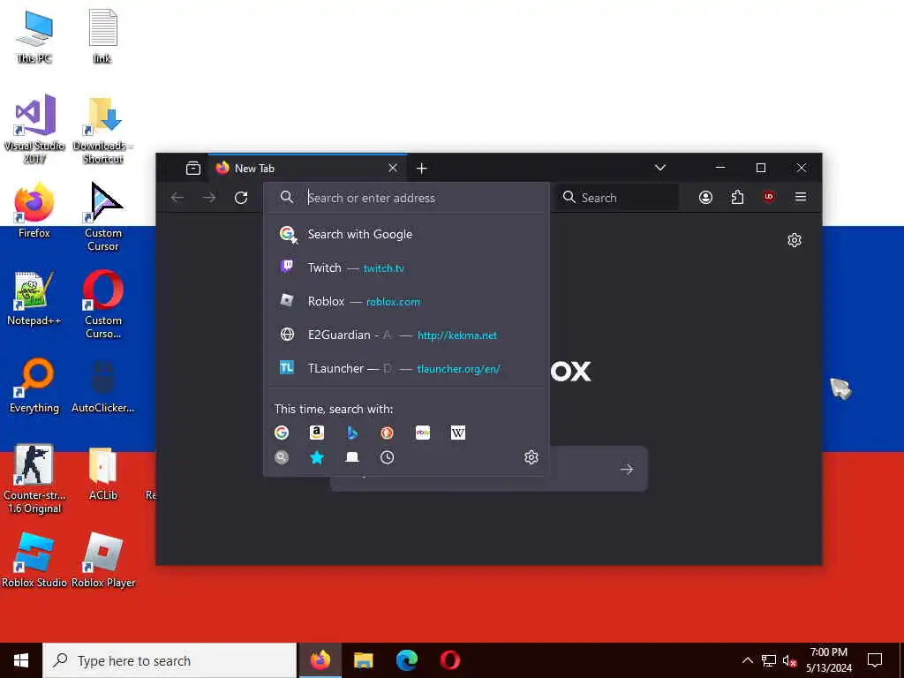Screen dimensions: 904x678
Task: Select the Twitch twitch.tv suggestion
Action: click(x=406, y=267)
